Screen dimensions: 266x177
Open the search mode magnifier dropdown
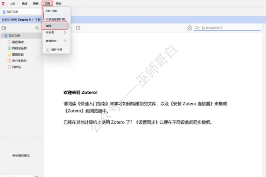(197, 28)
